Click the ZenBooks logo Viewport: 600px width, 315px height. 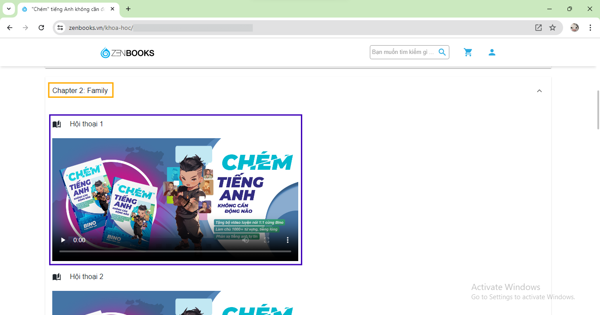[x=127, y=53]
